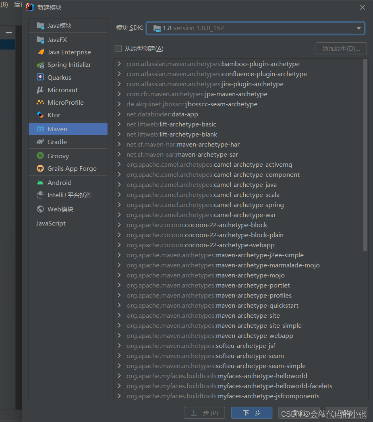Select camel-archetype-component row

tap(238, 175)
